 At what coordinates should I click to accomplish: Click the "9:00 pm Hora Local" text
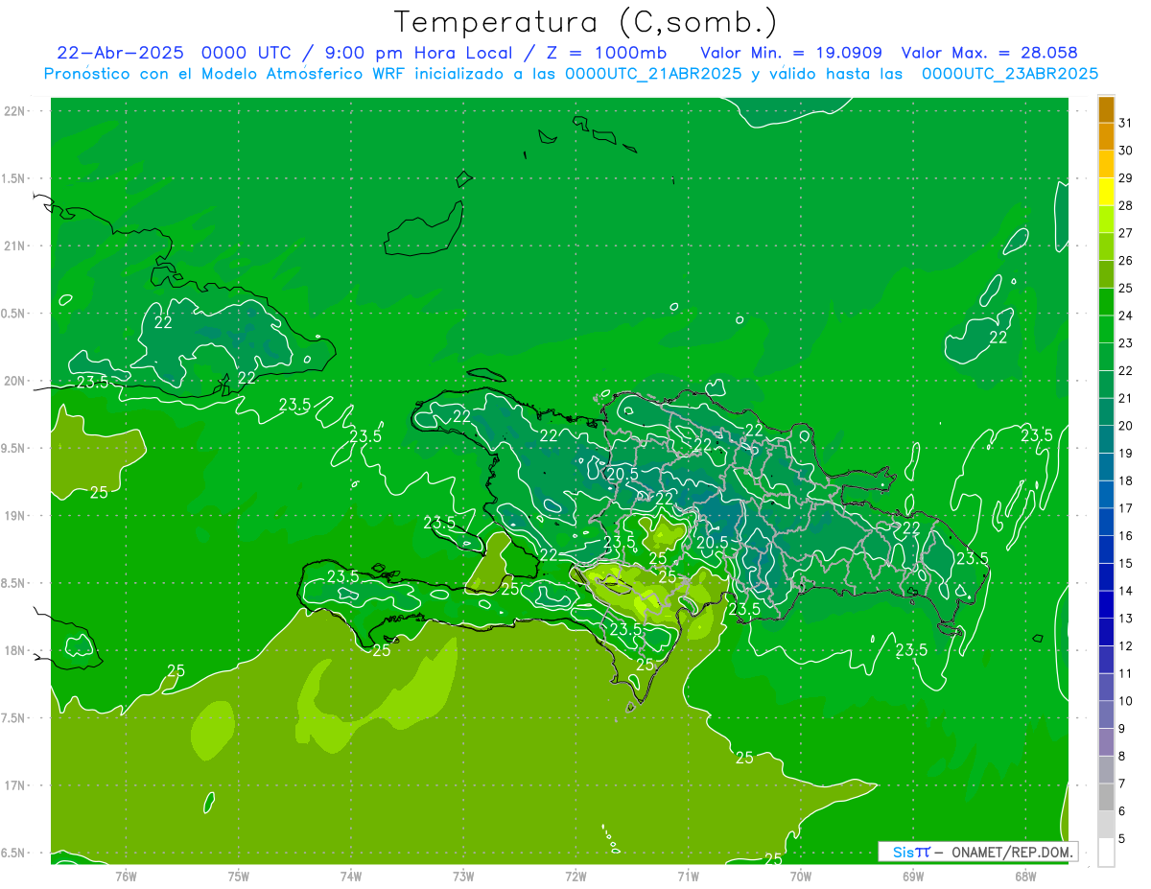tap(418, 53)
